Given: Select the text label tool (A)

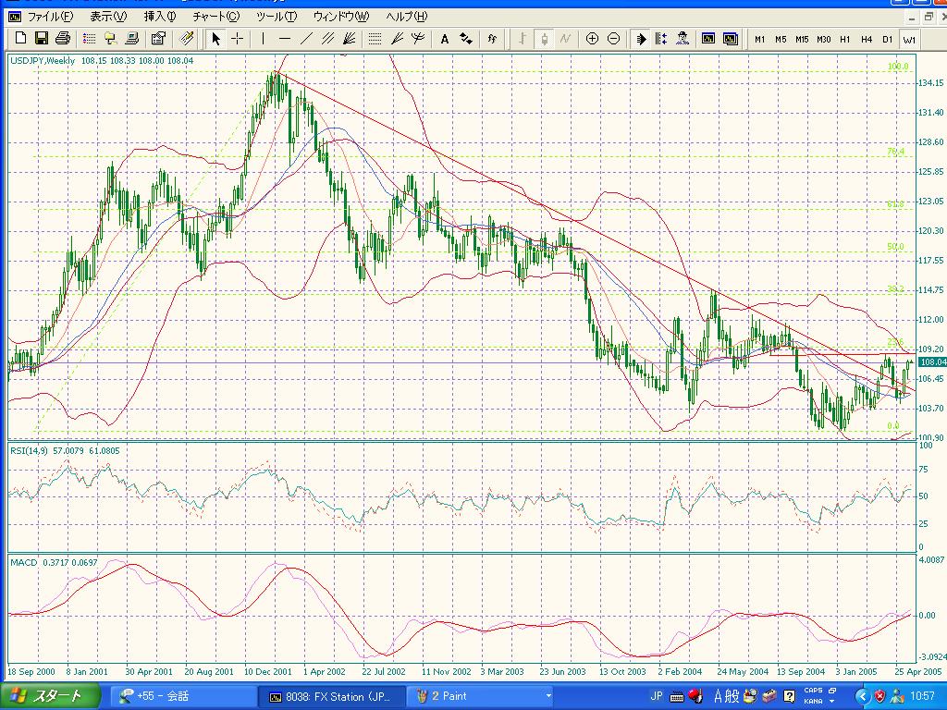Looking at the screenshot, I should point(444,38).
